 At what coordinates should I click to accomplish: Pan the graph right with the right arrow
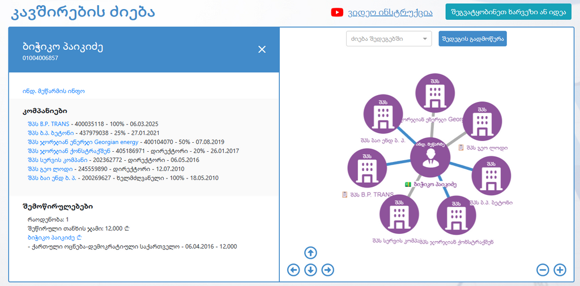[328, 270]
